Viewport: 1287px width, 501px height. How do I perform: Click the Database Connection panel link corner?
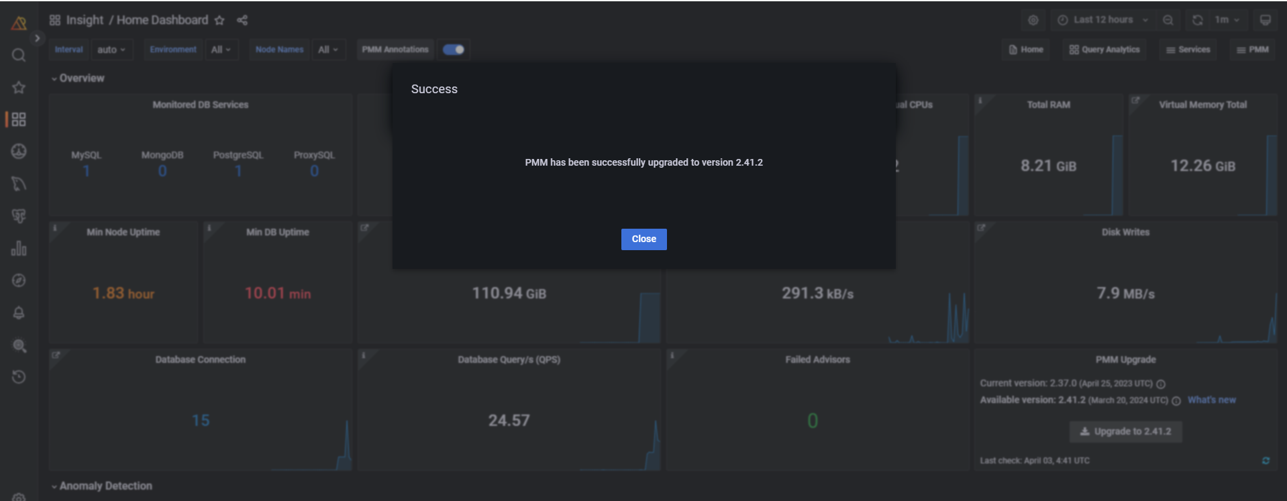coord(56,355)
